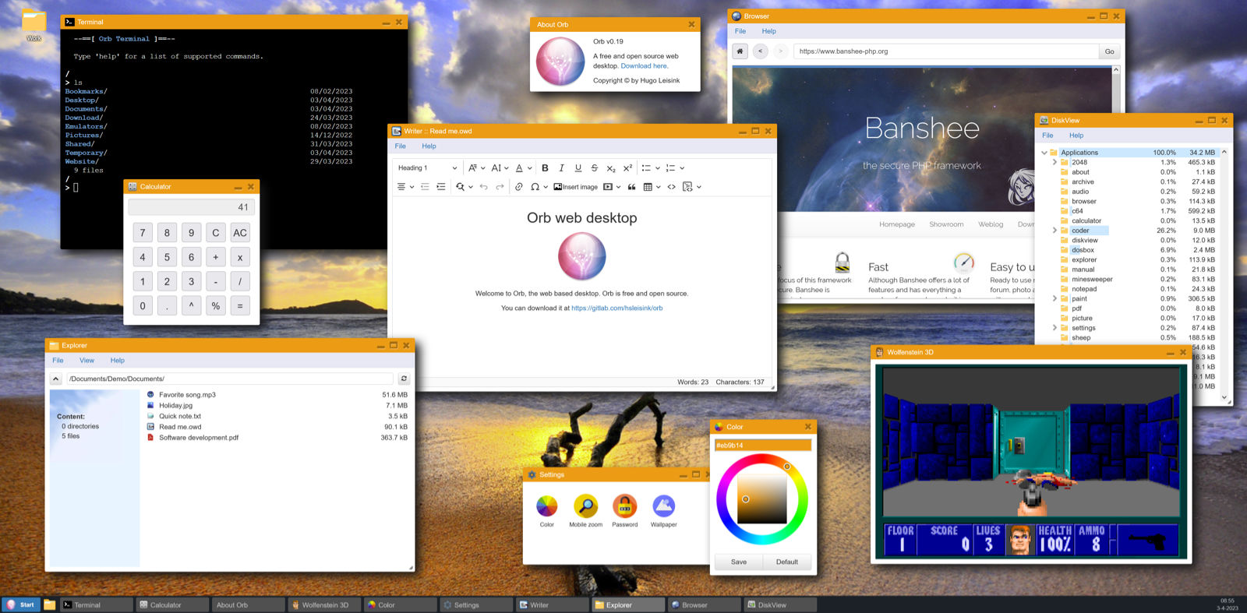Viewport: 1247px width, 613px height.
Task: Open the View menu in Explorer
Action: pyautogui.click(x=87, y=361)
